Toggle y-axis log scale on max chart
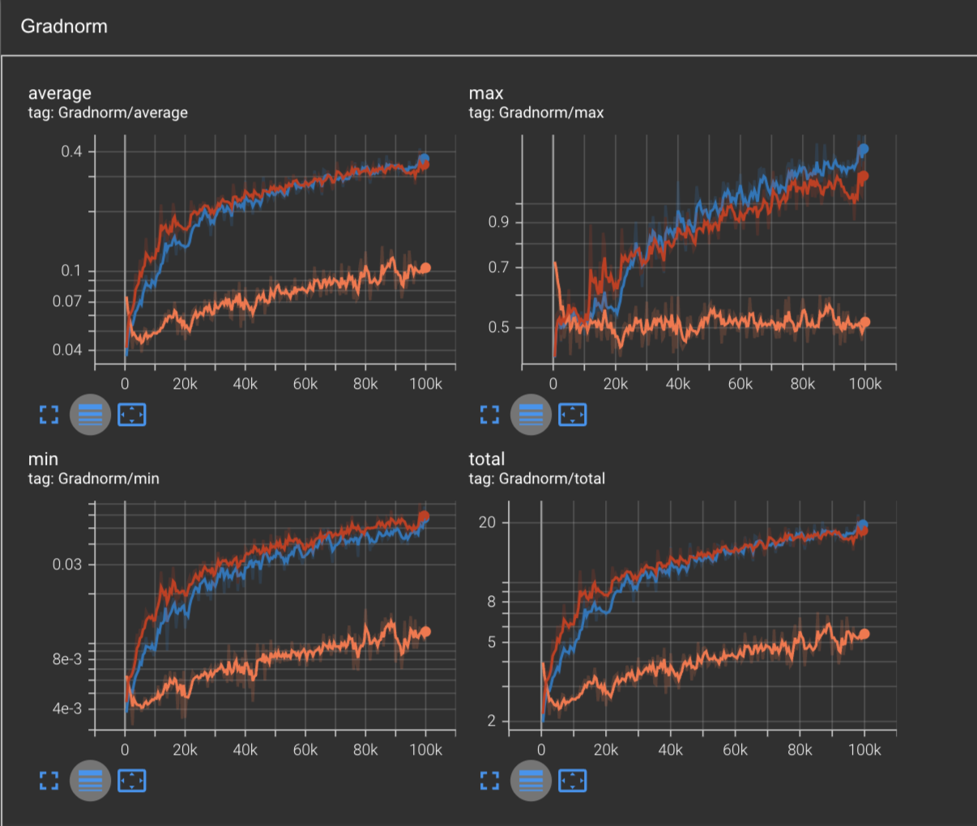Screen dimensions: 977x826 tap(531, 415)
